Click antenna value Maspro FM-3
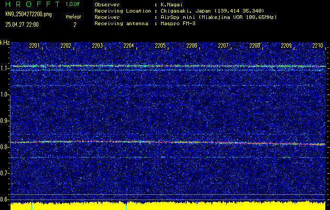 pyautogui.click(x=178, y=24)
